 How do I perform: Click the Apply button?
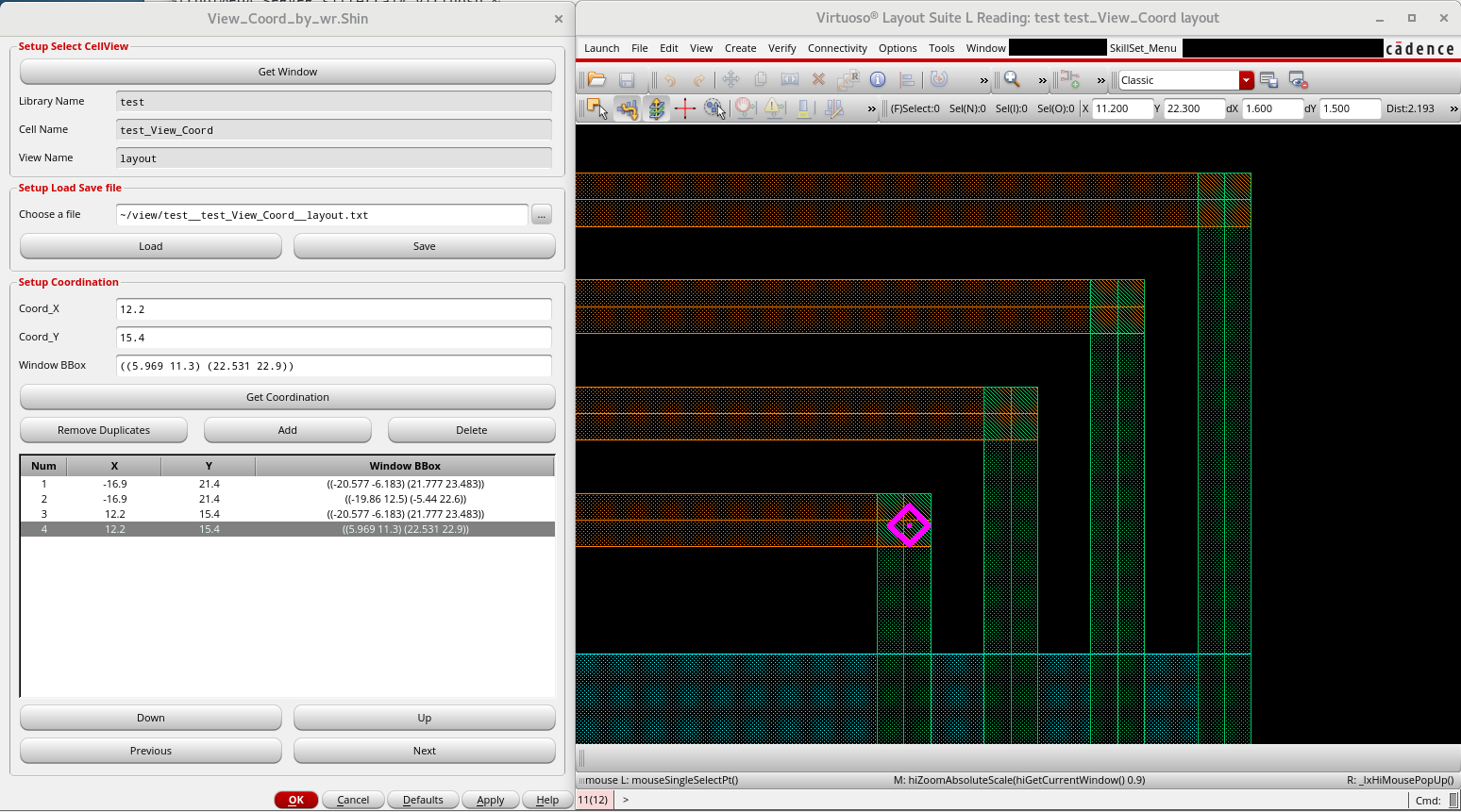pyautogui.click(x=491, y=800)
